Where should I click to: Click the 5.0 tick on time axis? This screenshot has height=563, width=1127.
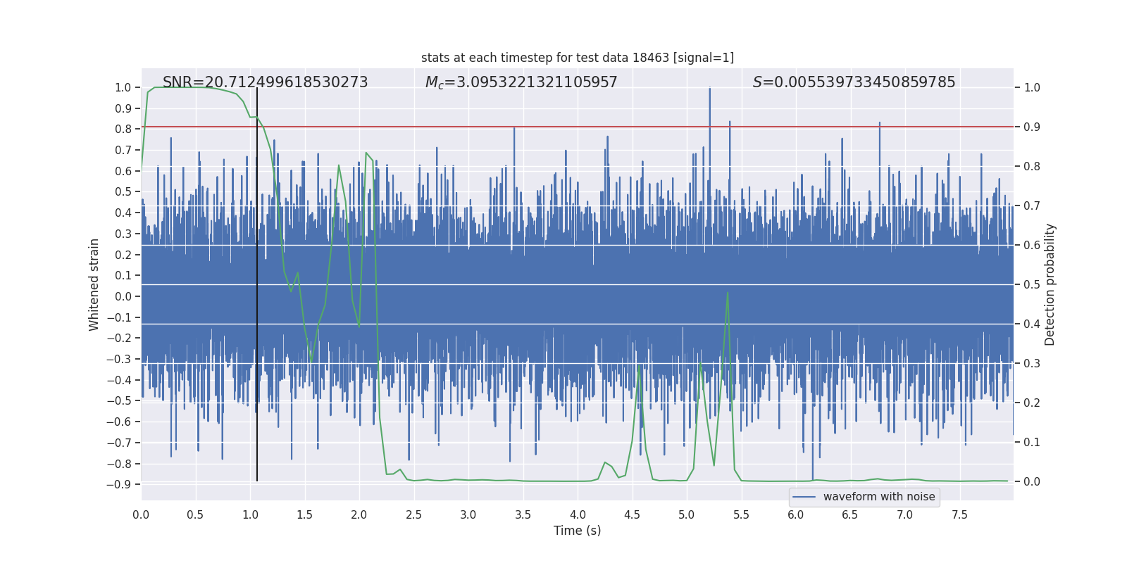click(x=687, y=514)
